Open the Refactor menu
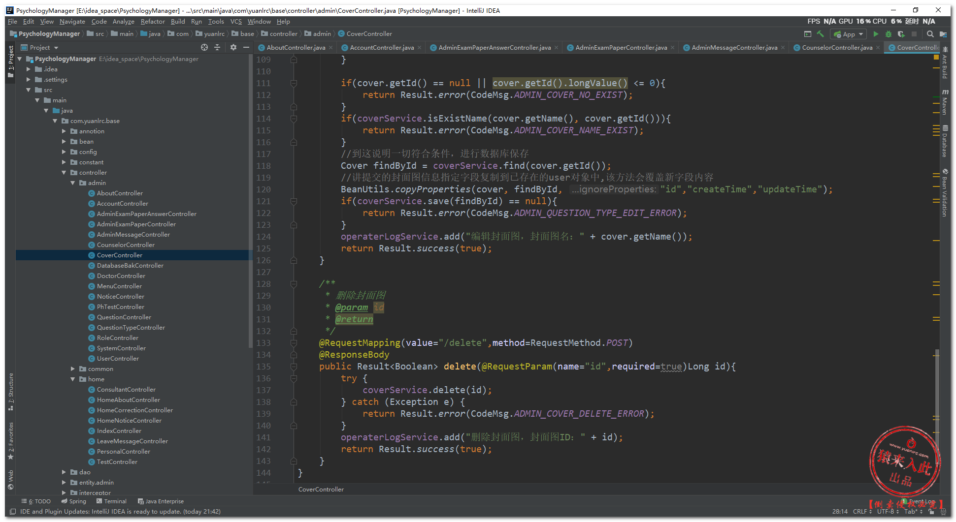This screenshot has width=956, height=522. [153, 22]
